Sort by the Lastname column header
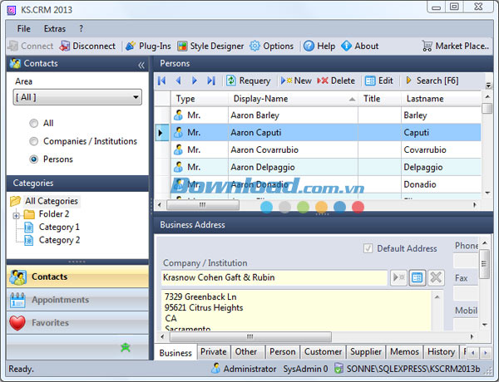The image size is (499, 382). coord(441,99)
